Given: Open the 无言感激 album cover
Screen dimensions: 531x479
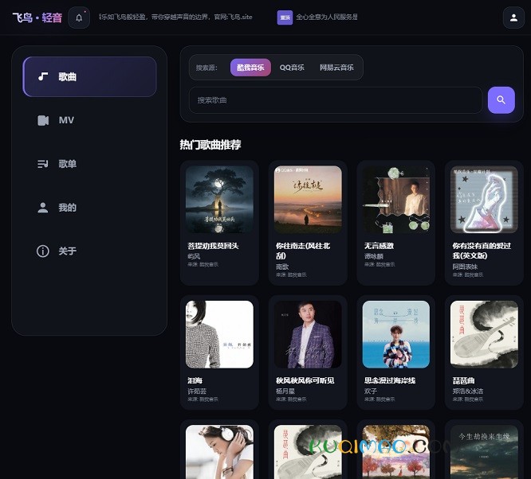Looking at the screenshot, I should (x=396, y=200).
